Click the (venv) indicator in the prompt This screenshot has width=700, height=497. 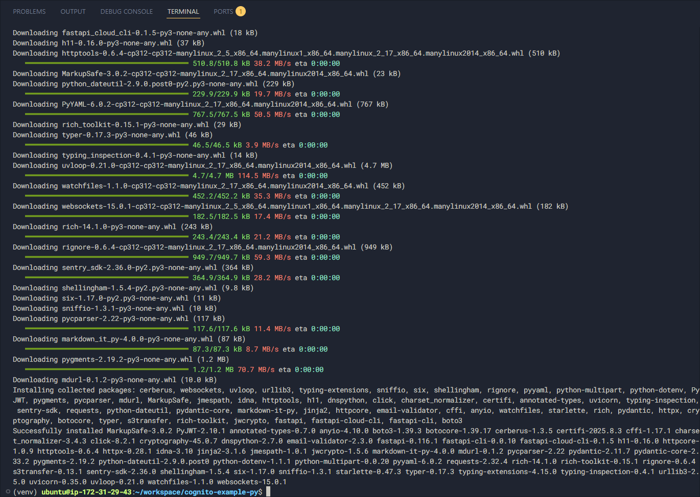25,492
